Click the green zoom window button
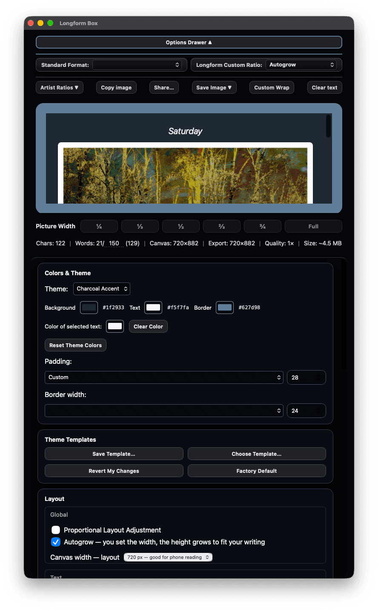 (x=50, y=23)
